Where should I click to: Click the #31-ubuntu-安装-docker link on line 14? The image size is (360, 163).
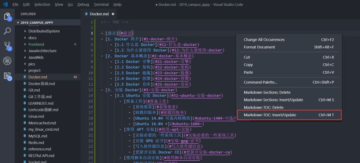[196, 96]
